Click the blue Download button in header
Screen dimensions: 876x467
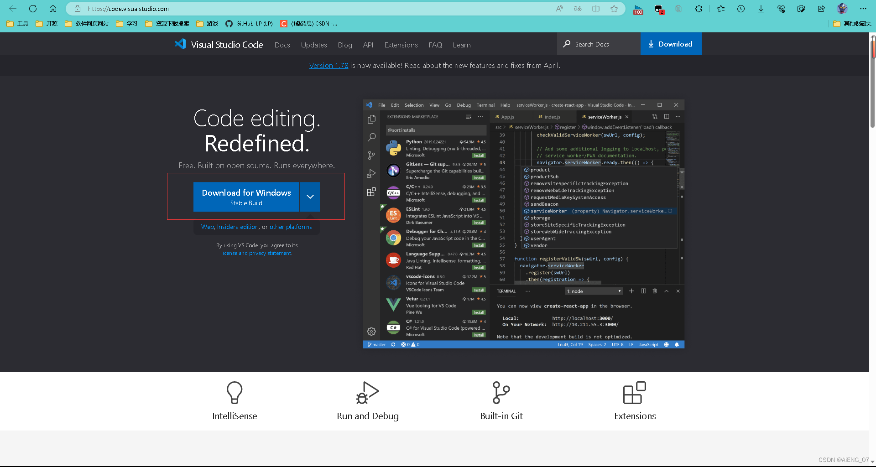pos(671,44)
